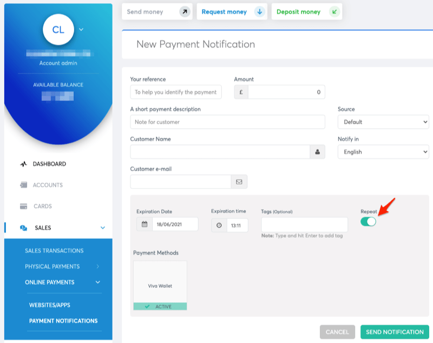
Task: Expand the Physical Payments section
Action: coord(57,266)
